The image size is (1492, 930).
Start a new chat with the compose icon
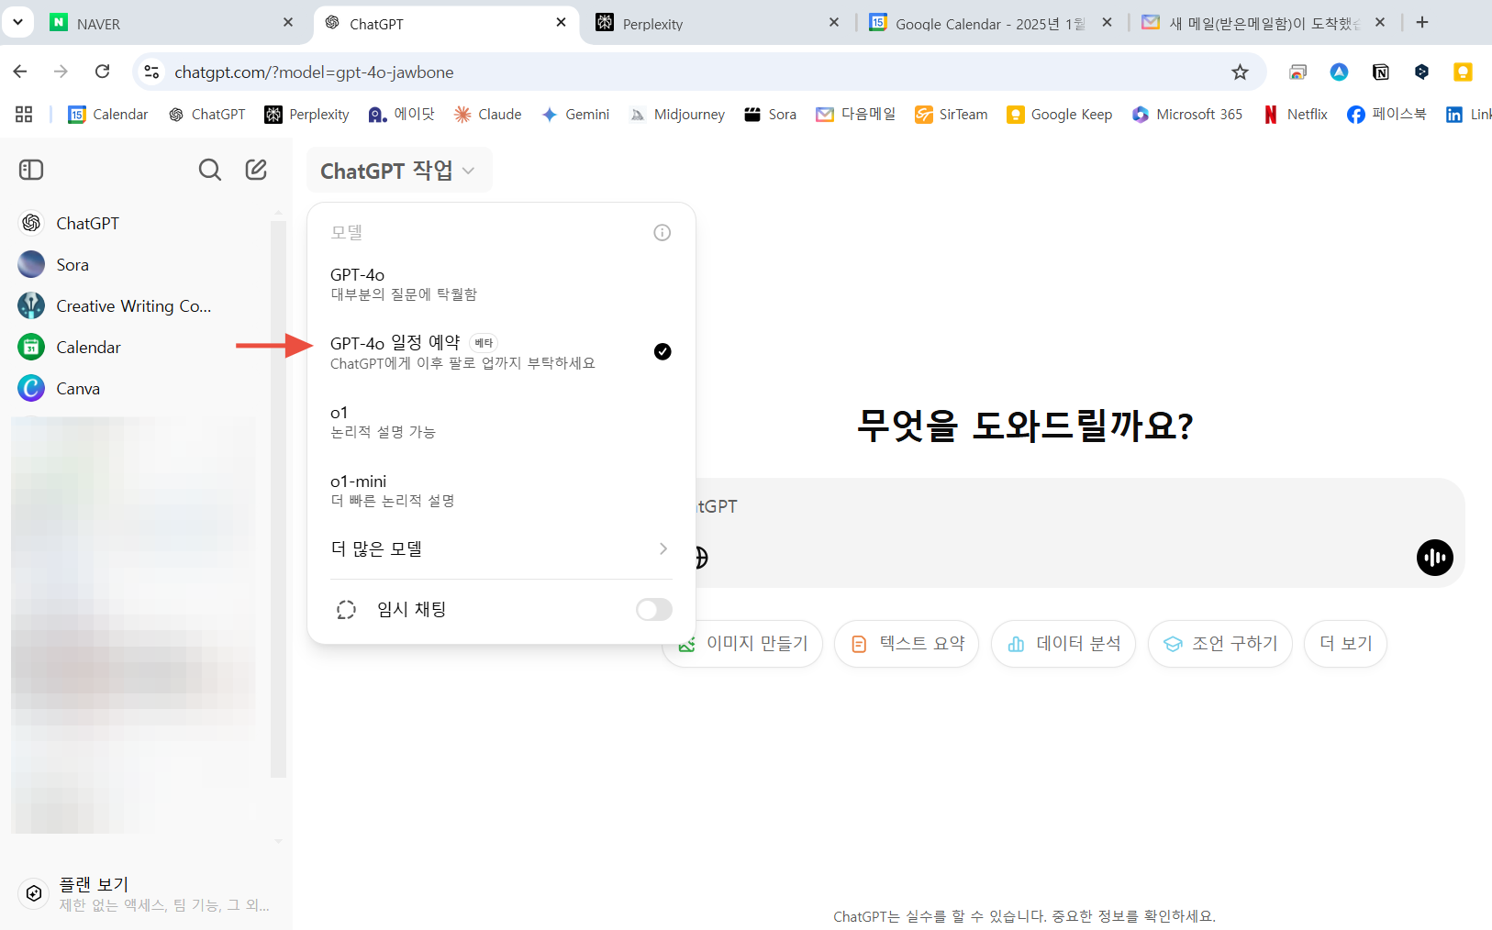[256, 170]
